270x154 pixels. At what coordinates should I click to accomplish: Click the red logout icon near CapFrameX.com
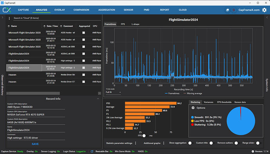point(234,10)
